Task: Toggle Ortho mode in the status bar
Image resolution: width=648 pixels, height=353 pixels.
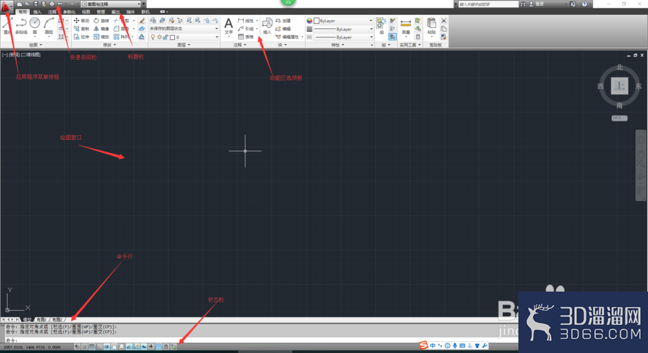Action: [x=98, y=347]
